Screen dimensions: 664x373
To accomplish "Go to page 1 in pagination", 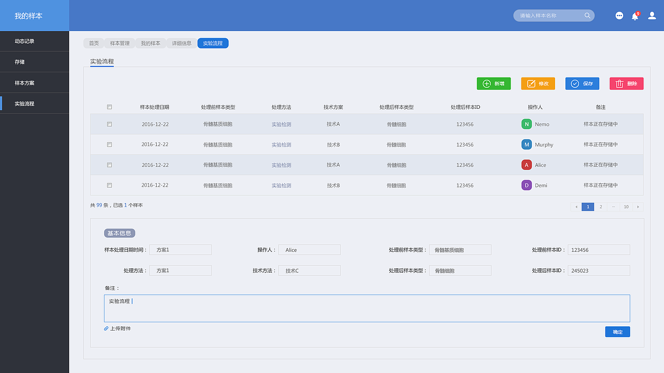I will 588,207.
